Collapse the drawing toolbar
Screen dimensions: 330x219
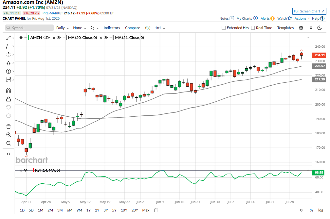coord(9,154)
